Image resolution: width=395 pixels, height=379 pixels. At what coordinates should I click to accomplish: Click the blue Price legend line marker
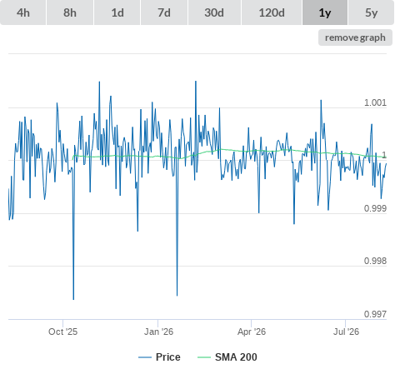(x=145, y=357)
